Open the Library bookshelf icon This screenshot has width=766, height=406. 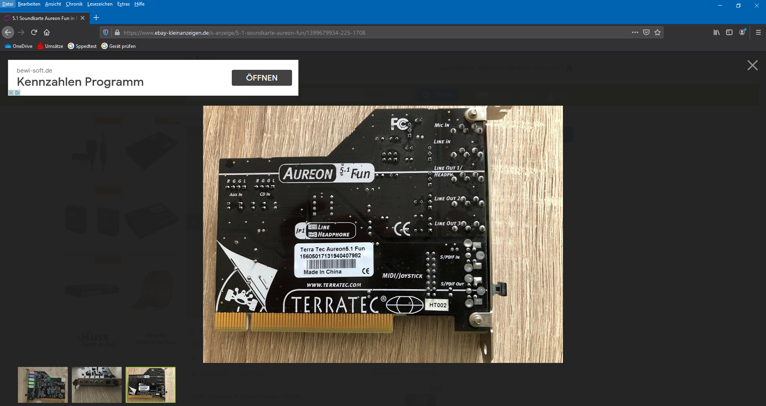point(717,32)
